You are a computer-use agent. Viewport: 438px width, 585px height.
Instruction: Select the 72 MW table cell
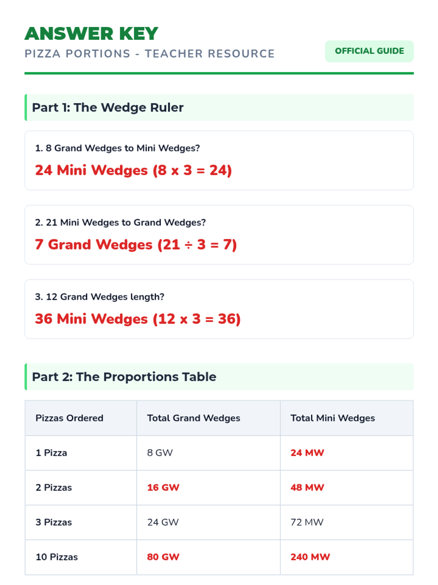[347, 522]
